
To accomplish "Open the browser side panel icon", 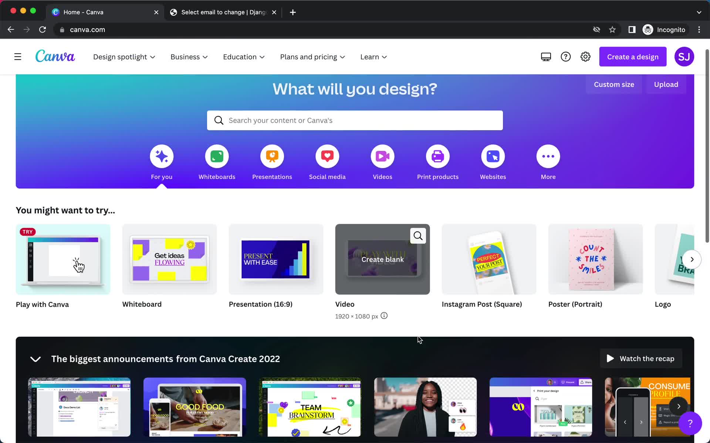I will pyautogui.click(x=632, y=30).
